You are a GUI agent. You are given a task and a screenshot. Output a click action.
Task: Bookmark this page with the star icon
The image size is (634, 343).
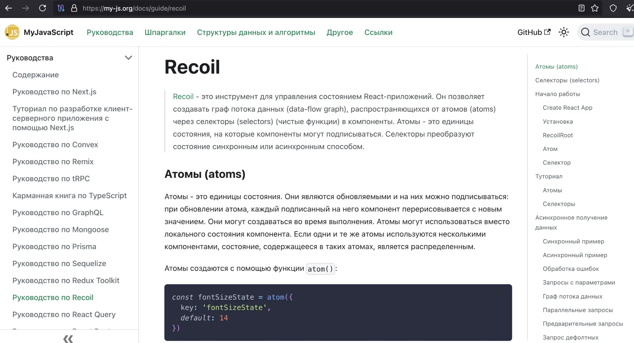[x=595, y=8]
